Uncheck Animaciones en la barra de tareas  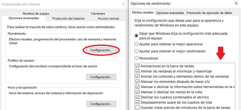pyautogui.click(x=137, y=66)
